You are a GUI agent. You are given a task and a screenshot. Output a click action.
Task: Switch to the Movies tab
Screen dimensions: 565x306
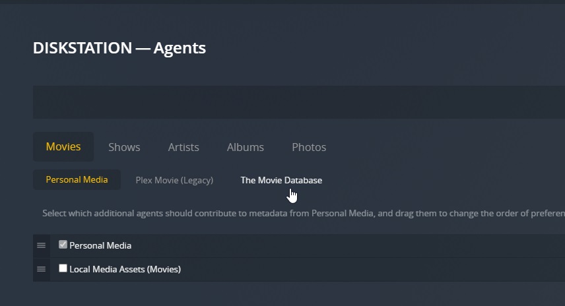tap(63, 146)
